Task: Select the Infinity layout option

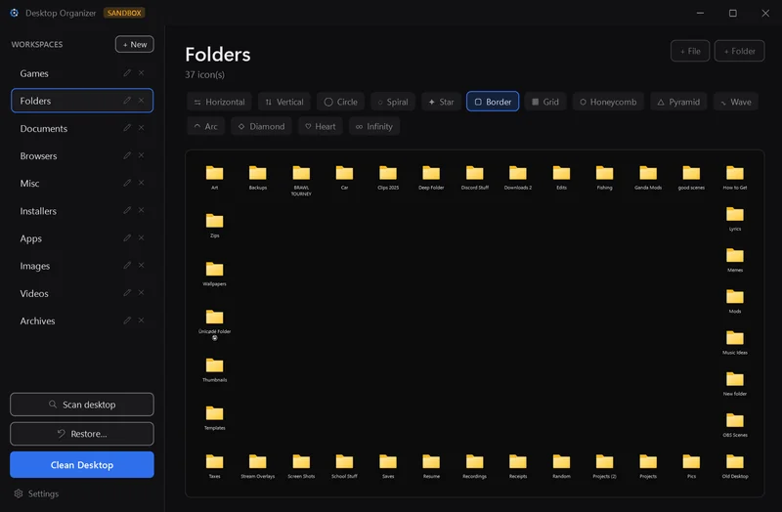Action: pos(374,127)
